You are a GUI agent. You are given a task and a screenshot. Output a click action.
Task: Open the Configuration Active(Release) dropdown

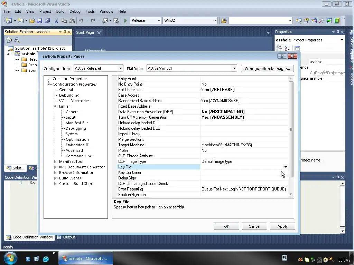tap(121, 68)
